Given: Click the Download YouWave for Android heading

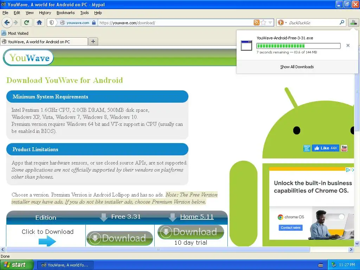Looking at the screenshot, I should (x=65, y=80).
